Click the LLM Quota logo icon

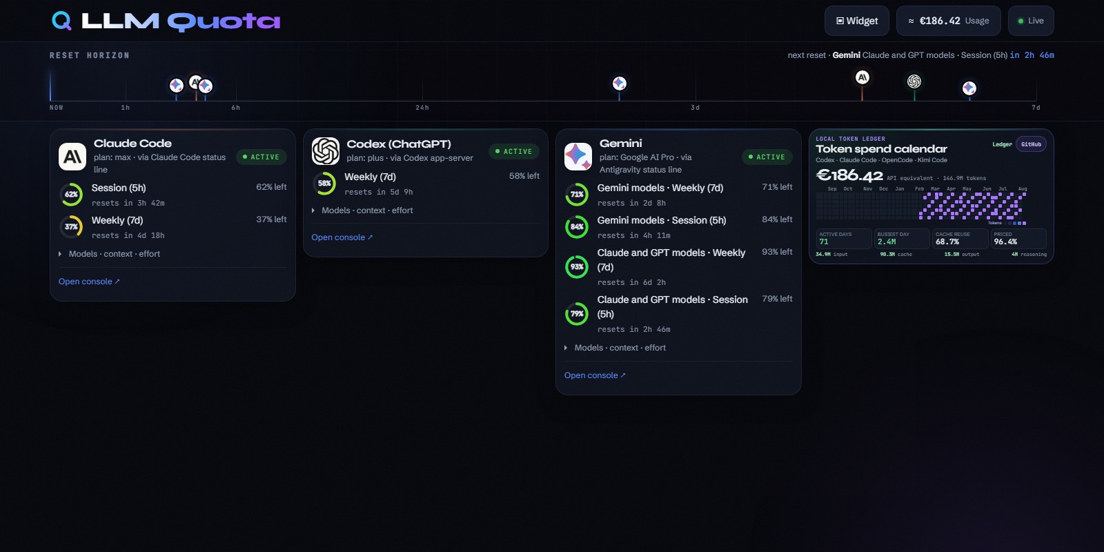tap(61, 21)
